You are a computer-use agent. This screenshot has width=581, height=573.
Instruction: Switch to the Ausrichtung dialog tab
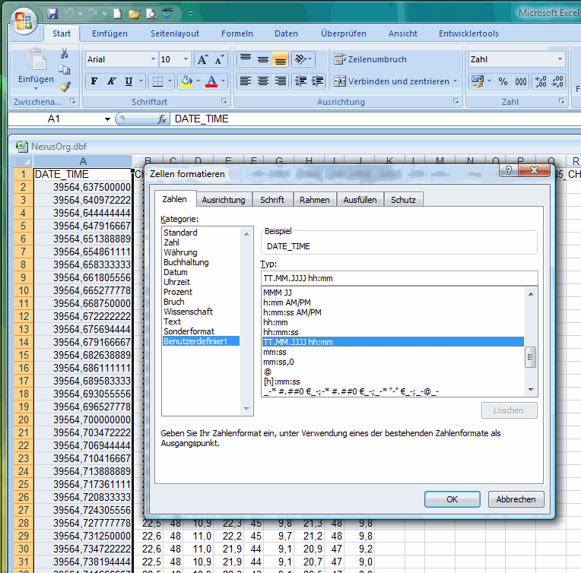point(223,200)
